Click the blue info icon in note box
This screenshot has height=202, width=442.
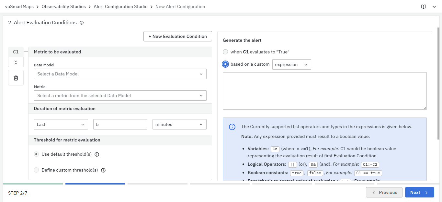click(x=232, y=127)
